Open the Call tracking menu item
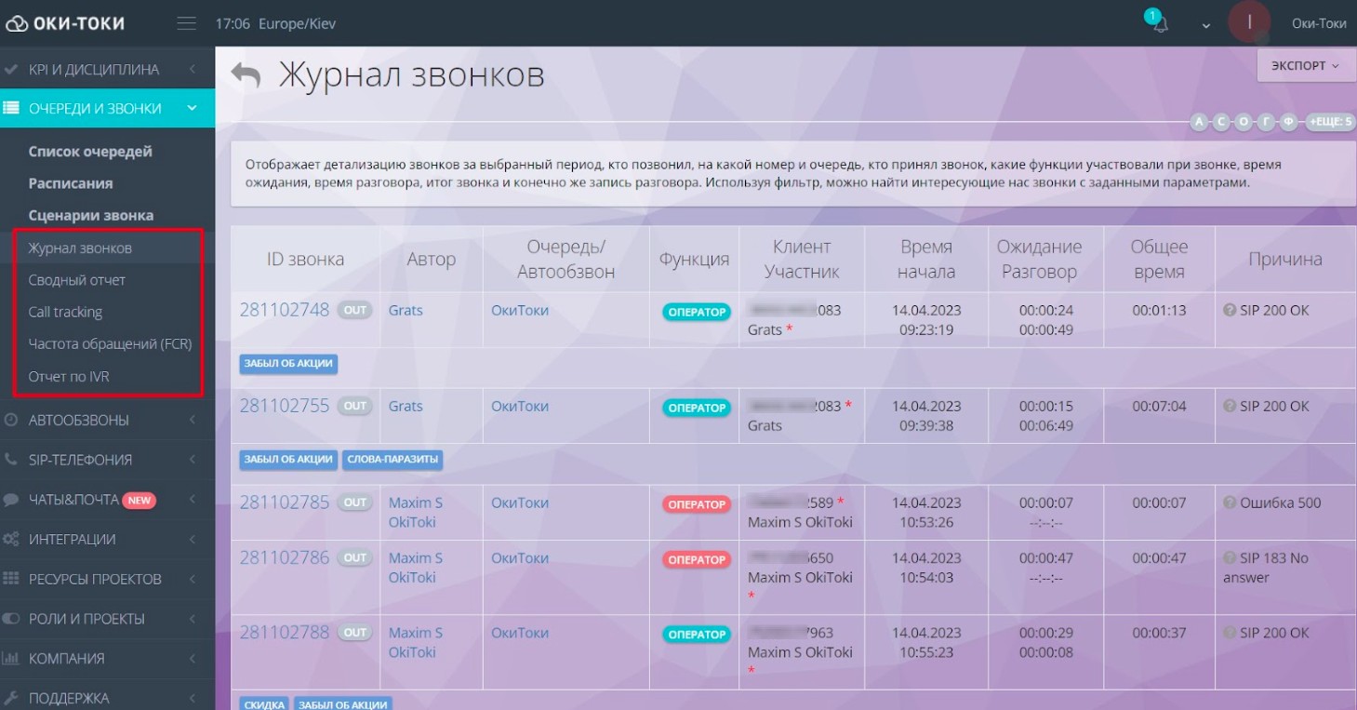This screenshot has height=710, width=1357. point(65,312)
